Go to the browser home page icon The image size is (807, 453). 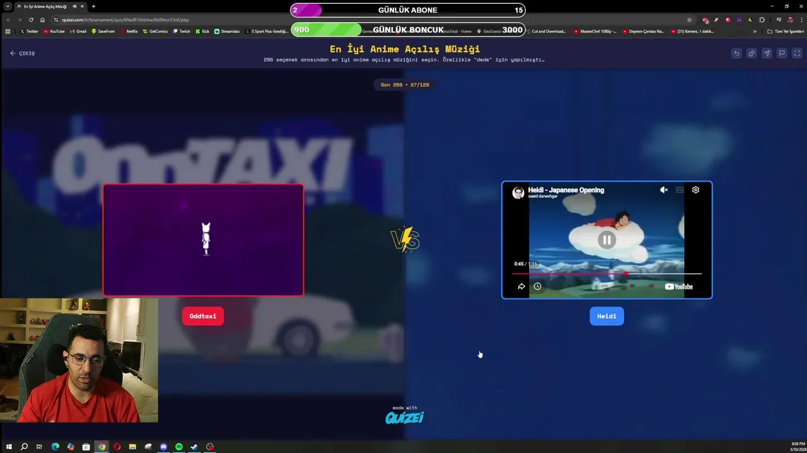[42, 20]
